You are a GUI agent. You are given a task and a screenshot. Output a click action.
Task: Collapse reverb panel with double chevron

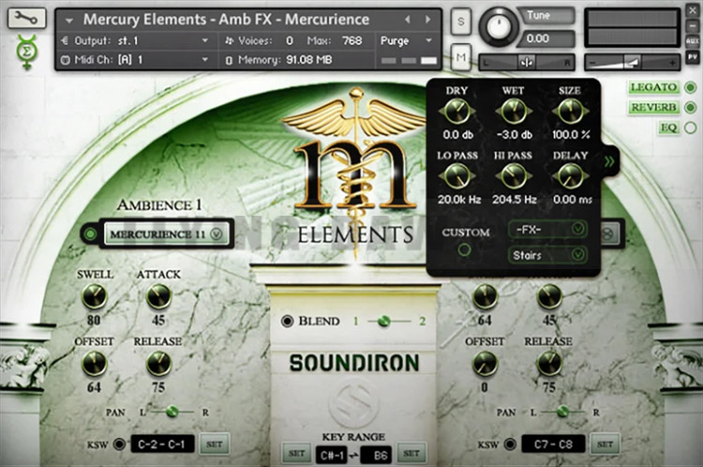click(609, 161)
